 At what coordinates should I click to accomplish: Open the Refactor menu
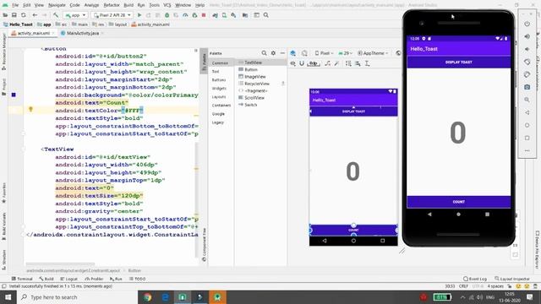click(112, 5)
